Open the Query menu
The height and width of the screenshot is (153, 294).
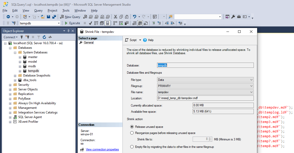[38, 11]
